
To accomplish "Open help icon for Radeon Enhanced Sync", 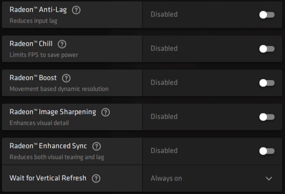I will click(97, 146).
